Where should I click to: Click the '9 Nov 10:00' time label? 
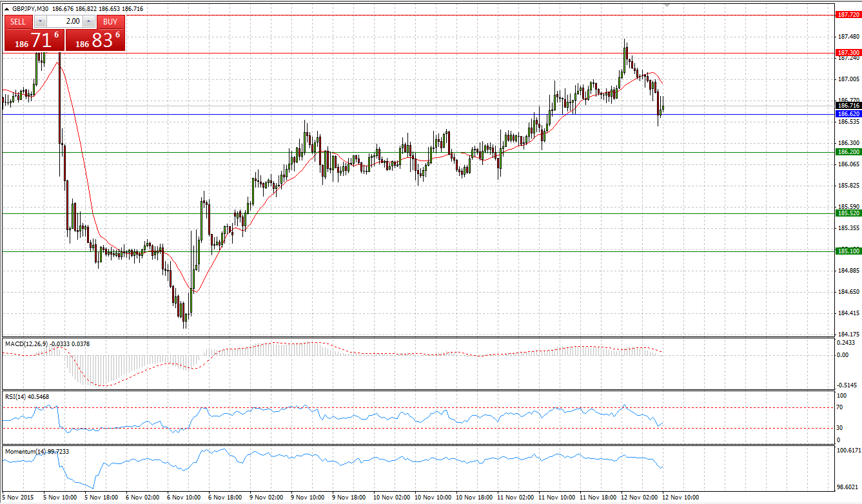pos(309,498)
